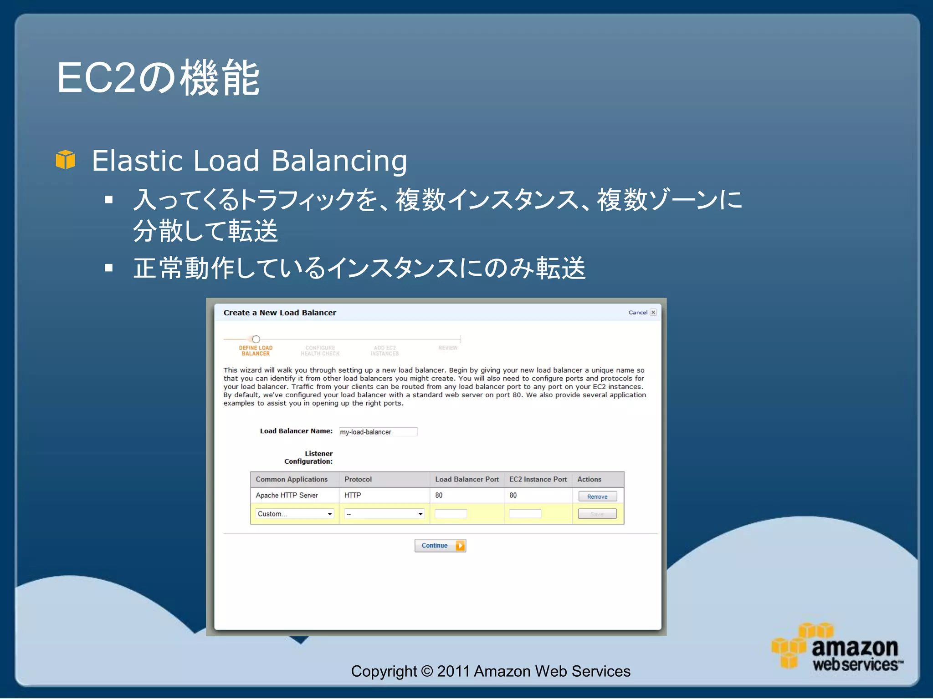Click the EC2 Instance Port header
The height and width of the screenshot is (699, 933).
tap(538, 479)
